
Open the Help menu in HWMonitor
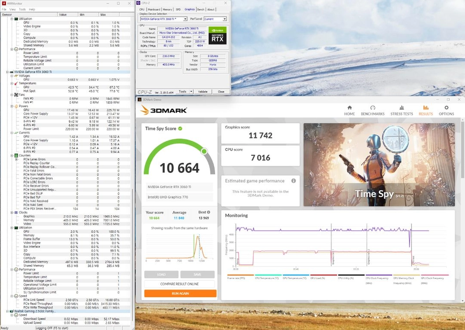click(x=32, y=10)
